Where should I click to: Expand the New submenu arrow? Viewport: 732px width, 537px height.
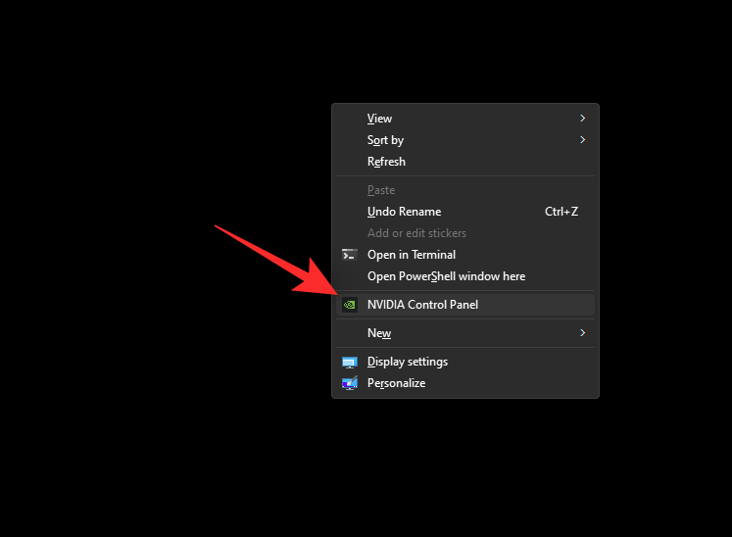pyautogui.click(x=582, y=332)
